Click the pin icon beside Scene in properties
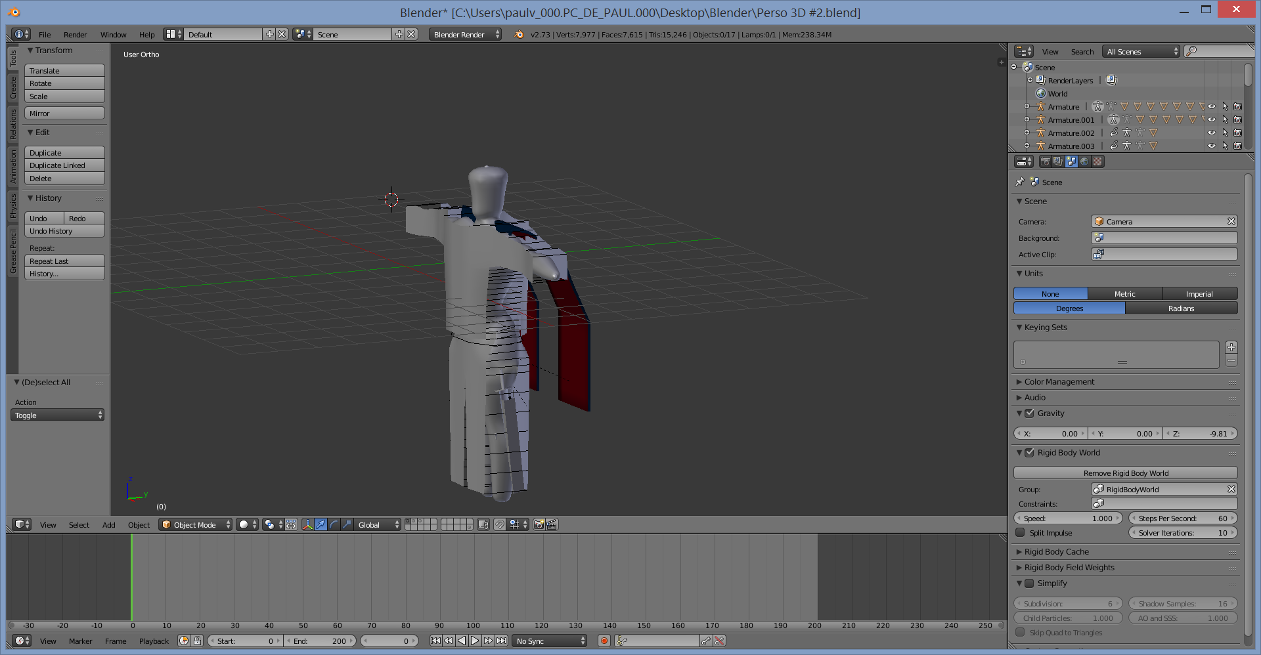The width and height of the screenshot is (1261, 655). (x=1020, y=182)
